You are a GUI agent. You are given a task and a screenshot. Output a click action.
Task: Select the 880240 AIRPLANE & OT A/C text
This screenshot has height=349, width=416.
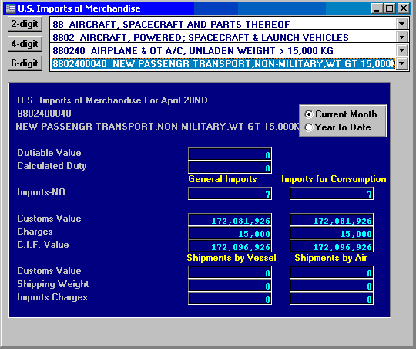193,50
